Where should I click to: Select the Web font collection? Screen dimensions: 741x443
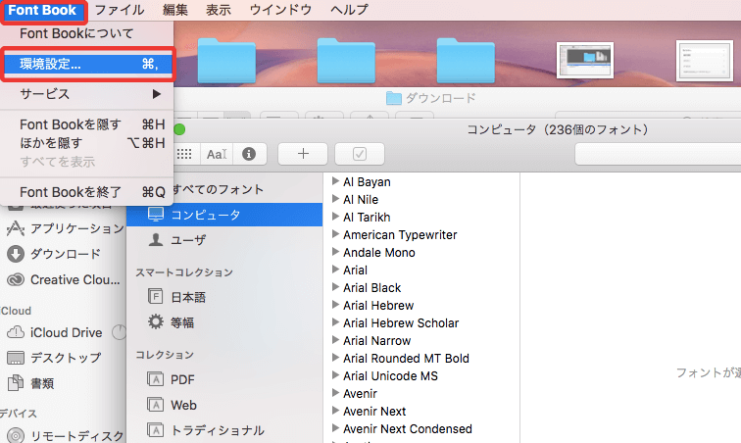click(x=183, y=405)
